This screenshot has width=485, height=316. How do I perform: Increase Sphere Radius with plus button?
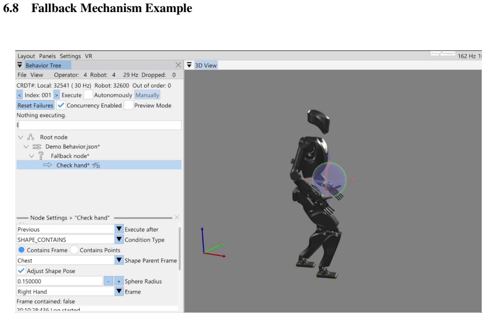(119, 281)
